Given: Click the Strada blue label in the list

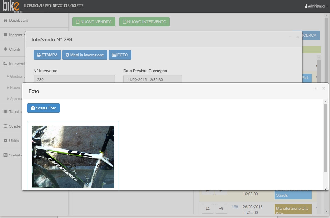Looking at the screenshot, I should [293, 195].
